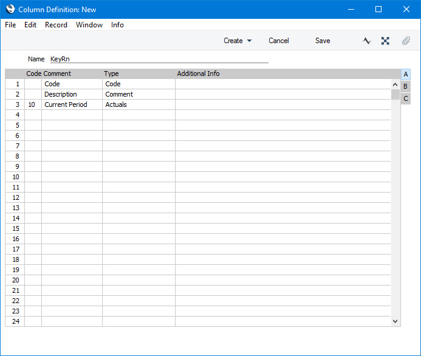Click the Code value 10 cell
Viewport: 421px width, 356px height.
[33, 104]
